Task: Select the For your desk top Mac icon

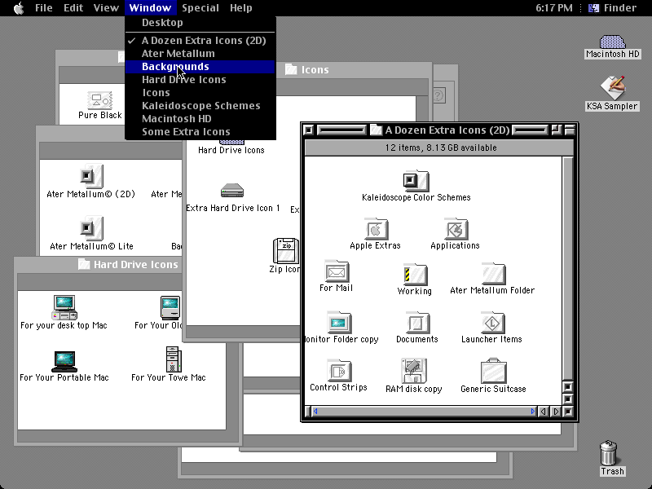Action: [x=64, y=307]
